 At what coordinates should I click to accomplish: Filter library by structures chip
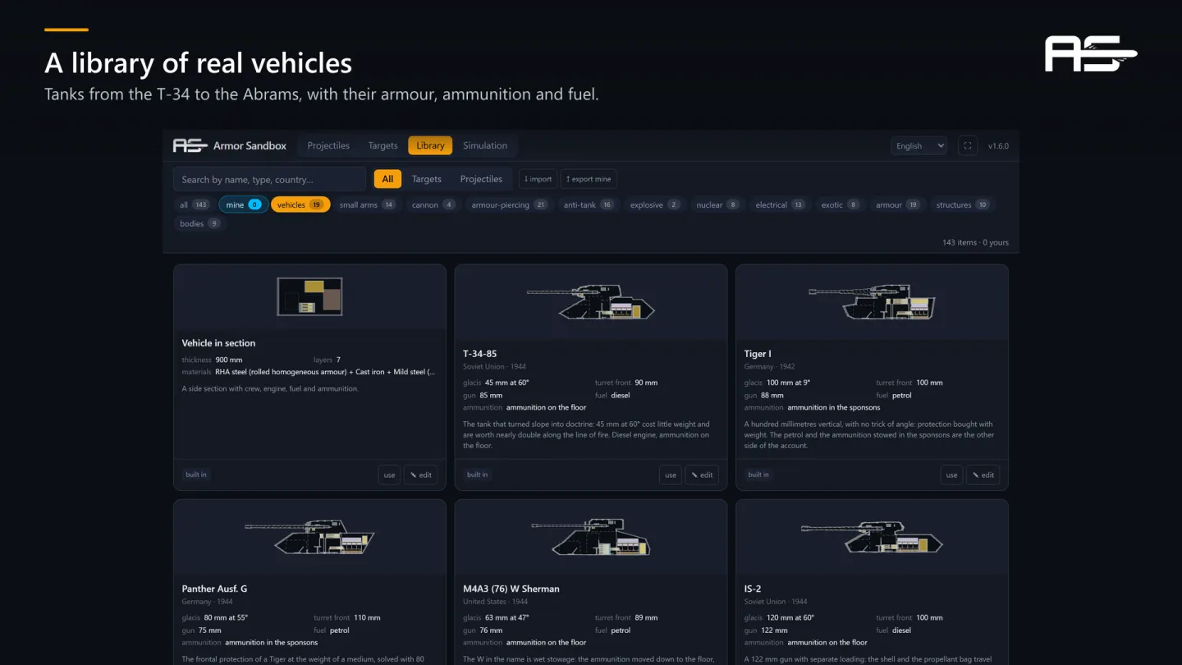click(x=963, y=204)
